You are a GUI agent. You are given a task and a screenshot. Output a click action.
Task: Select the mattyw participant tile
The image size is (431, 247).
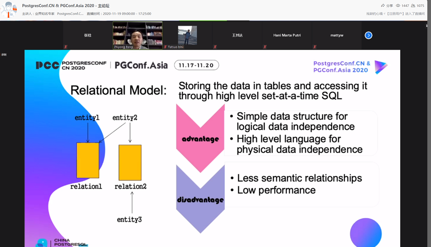(337, 35)
